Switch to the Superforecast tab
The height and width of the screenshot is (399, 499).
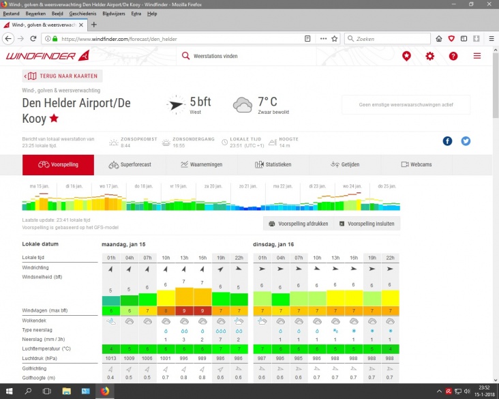coord(130,164)
